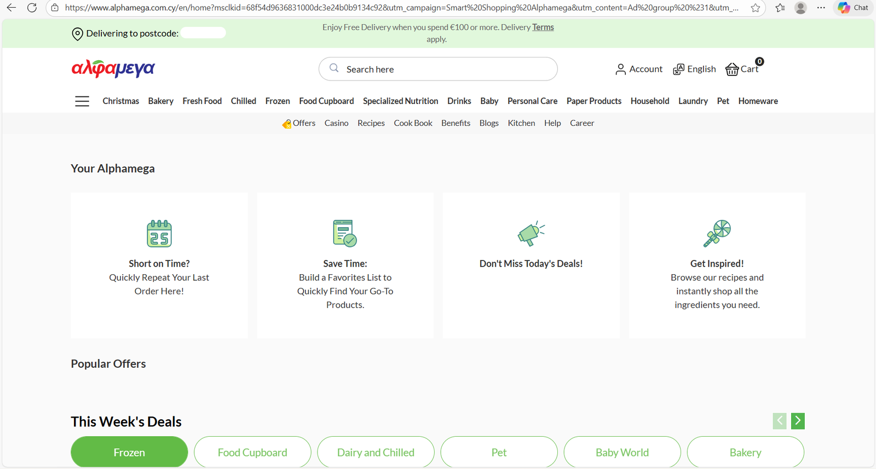Open the shopping cart basket icon

[x=732, y=69]
